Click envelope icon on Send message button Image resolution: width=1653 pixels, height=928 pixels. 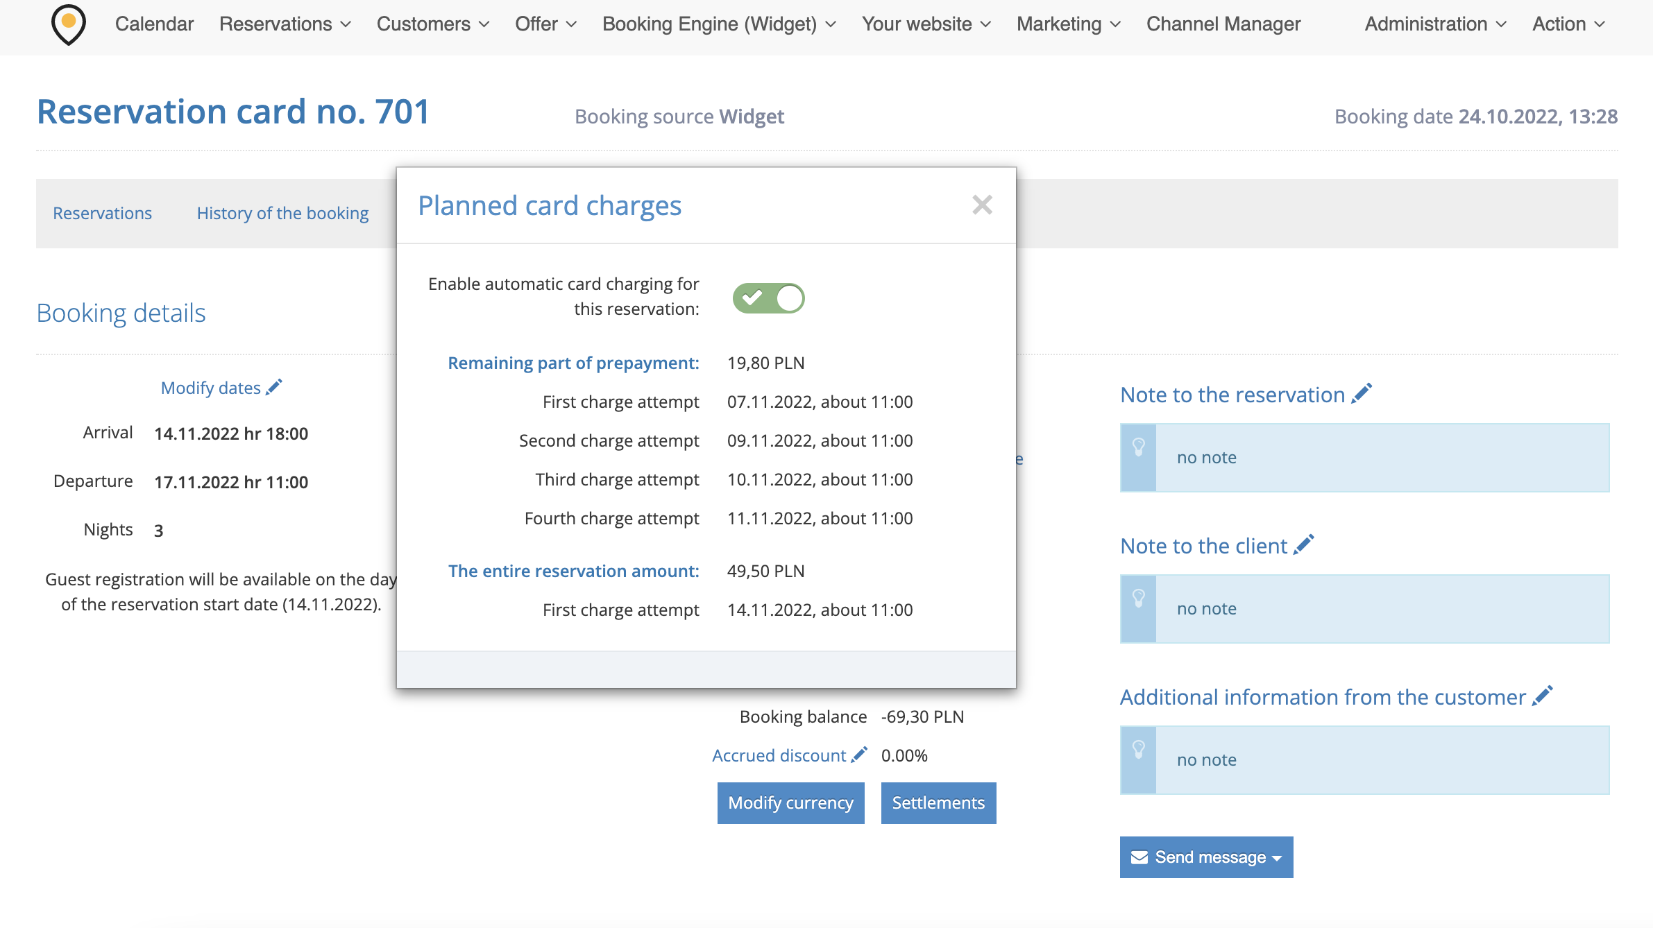(x=1139, y=857)
